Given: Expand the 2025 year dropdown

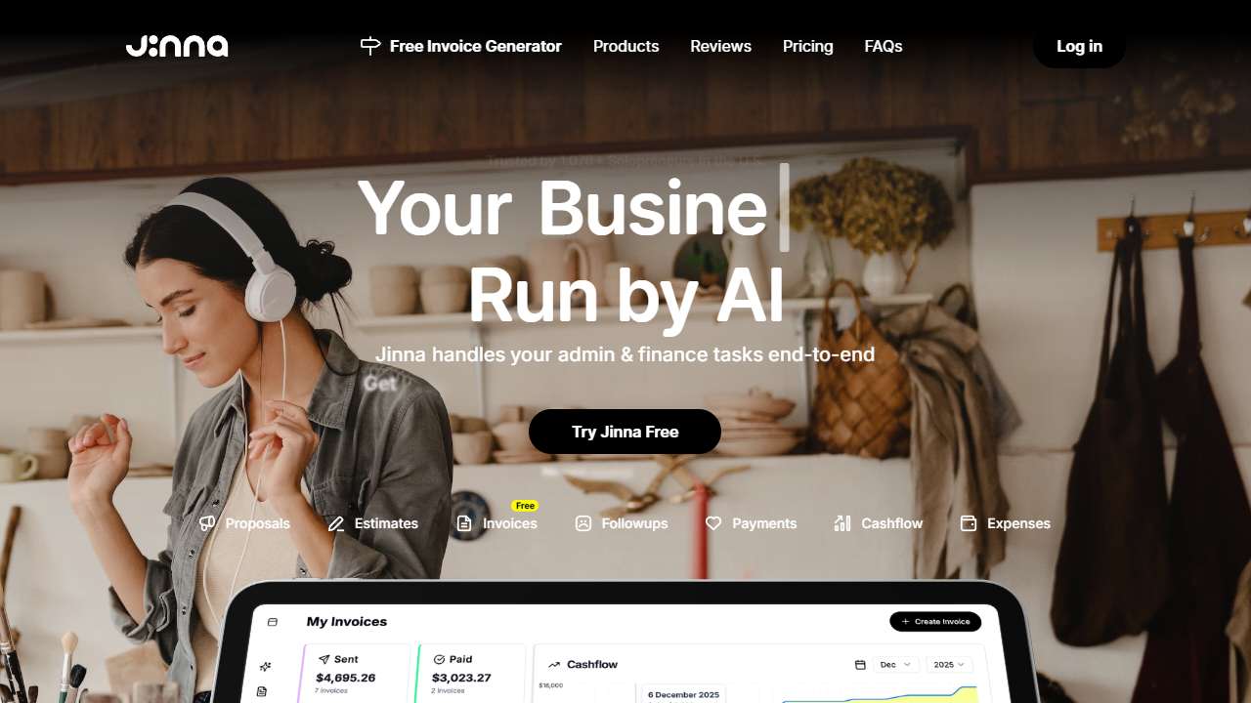Looking at the screenshot, I should (949, 665).
